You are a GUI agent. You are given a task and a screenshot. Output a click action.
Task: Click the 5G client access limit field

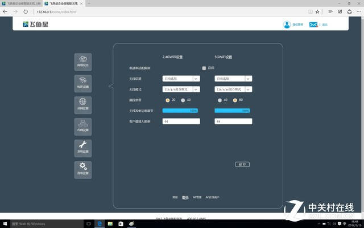(x=233, y=121)
